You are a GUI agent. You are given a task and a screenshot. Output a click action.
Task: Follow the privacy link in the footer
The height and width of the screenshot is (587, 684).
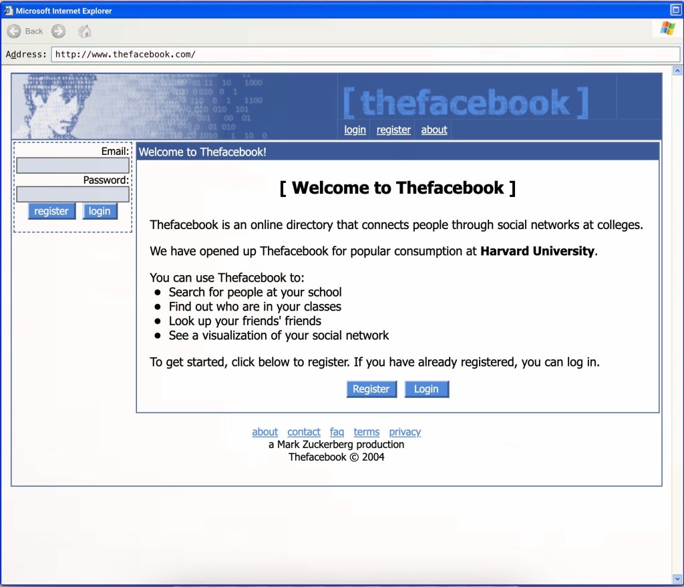[x=405, y=432]
